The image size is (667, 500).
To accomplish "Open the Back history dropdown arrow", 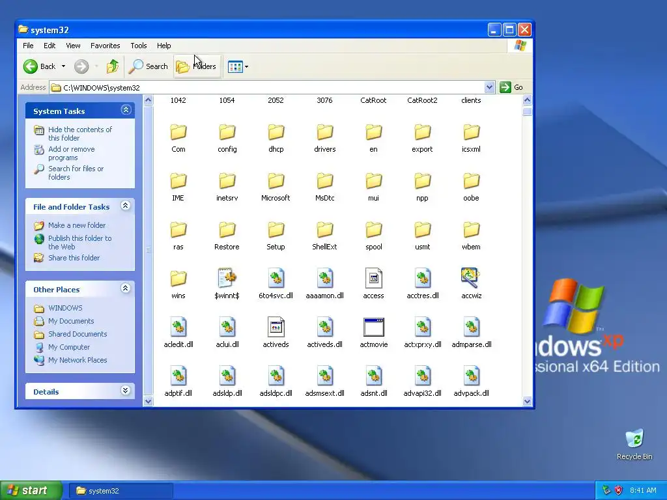I will point(63,66).
